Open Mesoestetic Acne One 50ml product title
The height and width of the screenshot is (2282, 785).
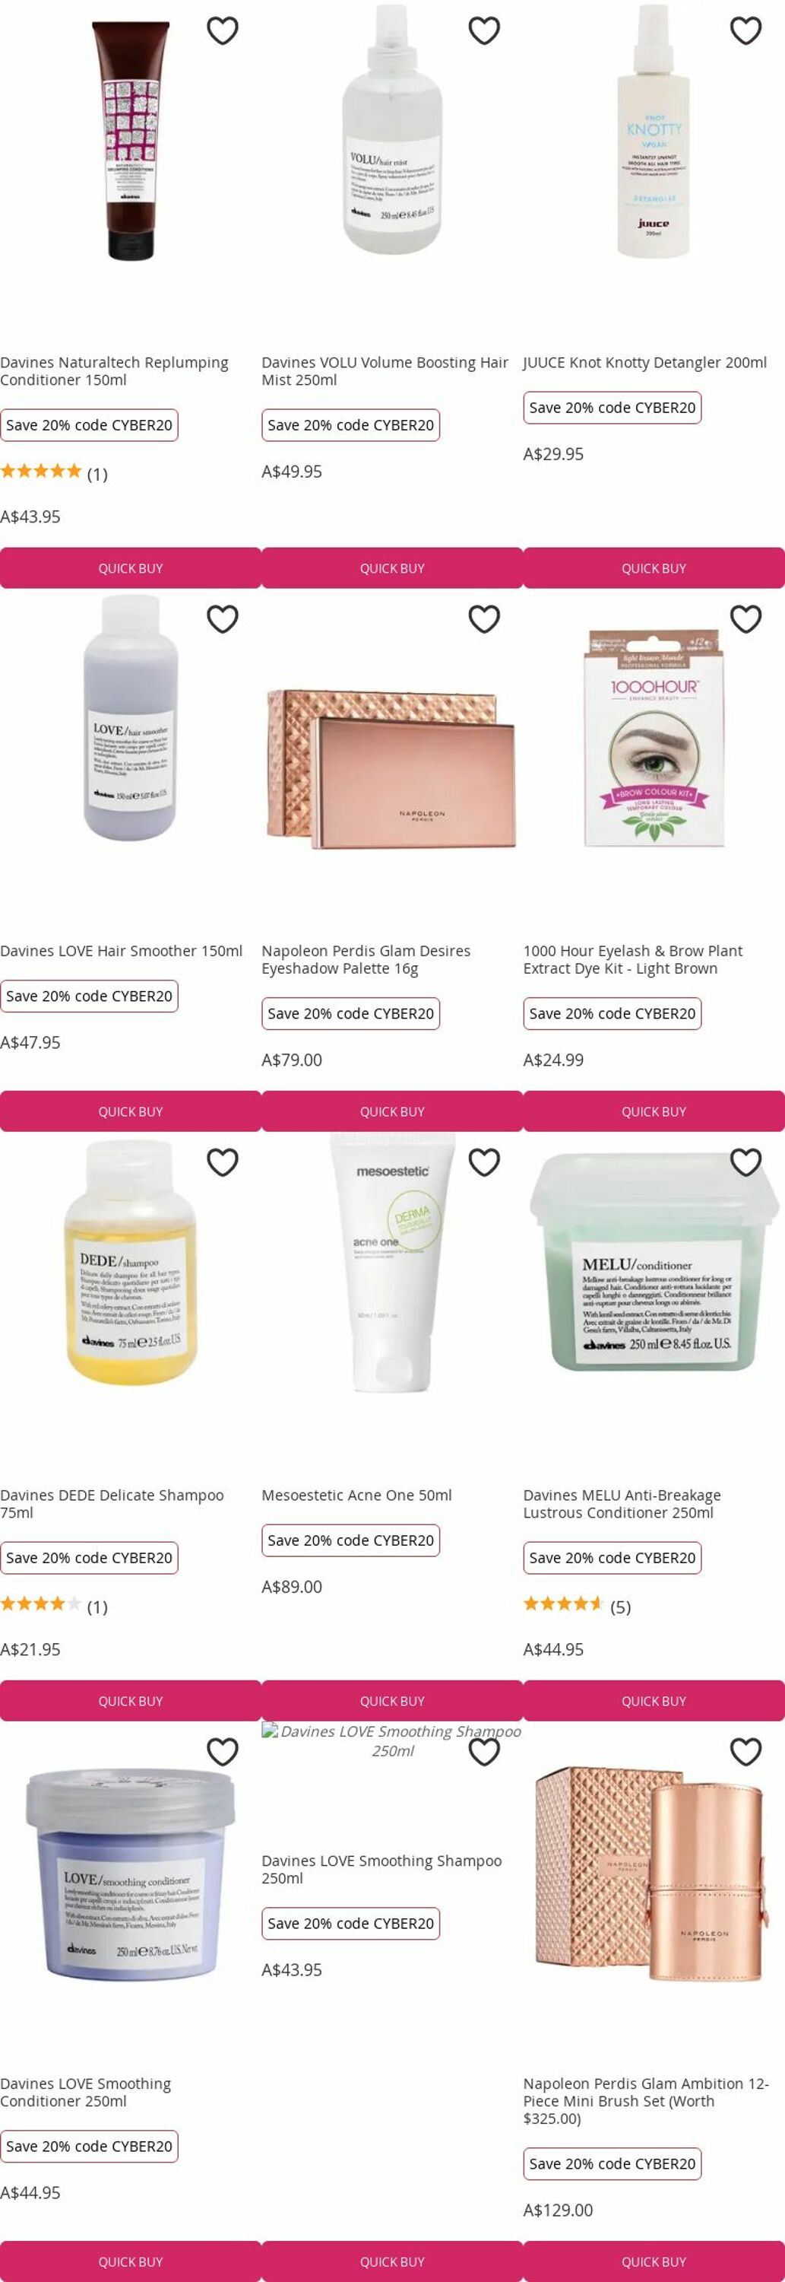(356, 1495)
